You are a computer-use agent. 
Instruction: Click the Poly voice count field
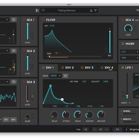86,129
